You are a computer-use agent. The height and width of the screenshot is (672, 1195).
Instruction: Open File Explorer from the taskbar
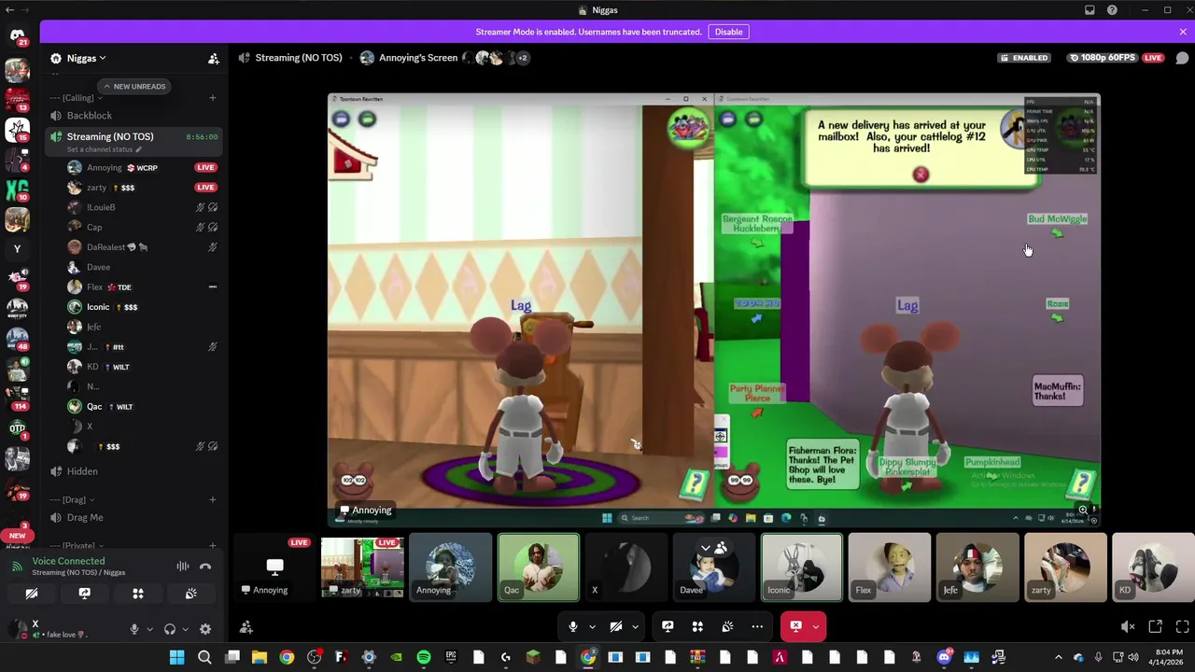260,658
